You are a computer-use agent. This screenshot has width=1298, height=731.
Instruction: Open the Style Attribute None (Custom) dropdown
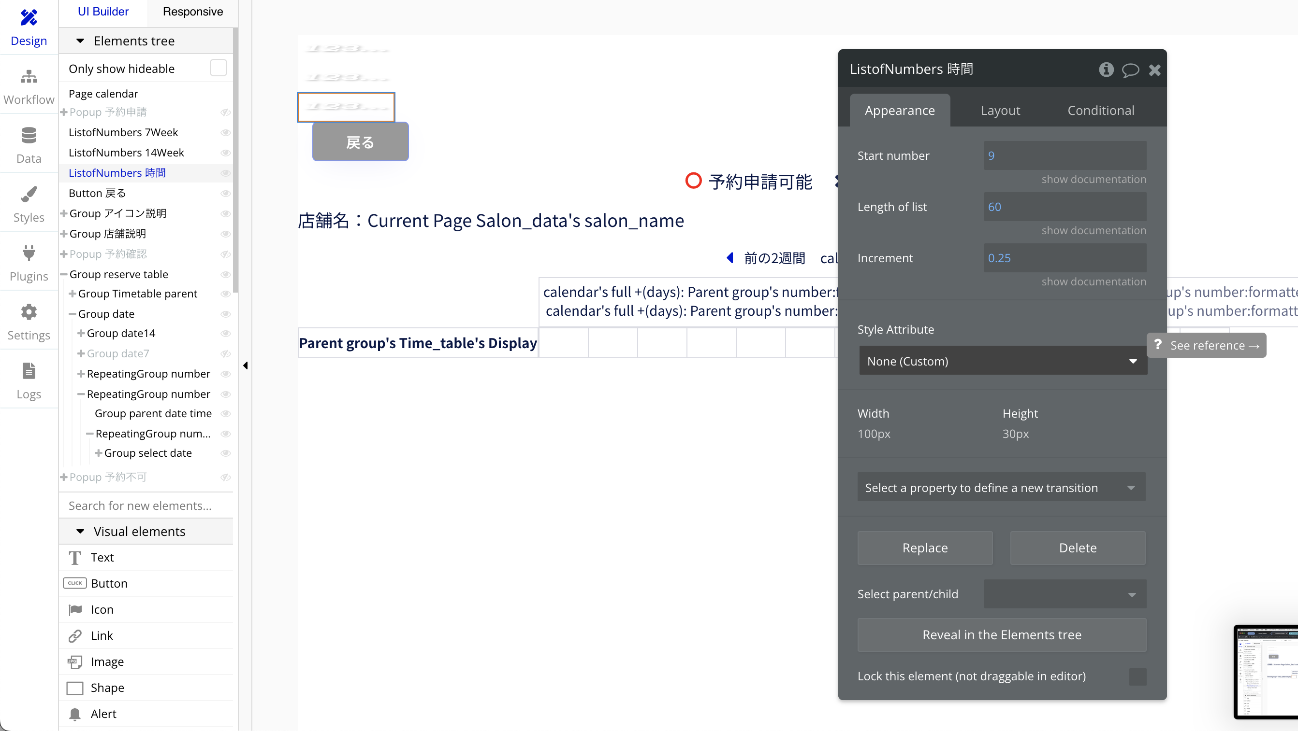tap(1002, 361)
